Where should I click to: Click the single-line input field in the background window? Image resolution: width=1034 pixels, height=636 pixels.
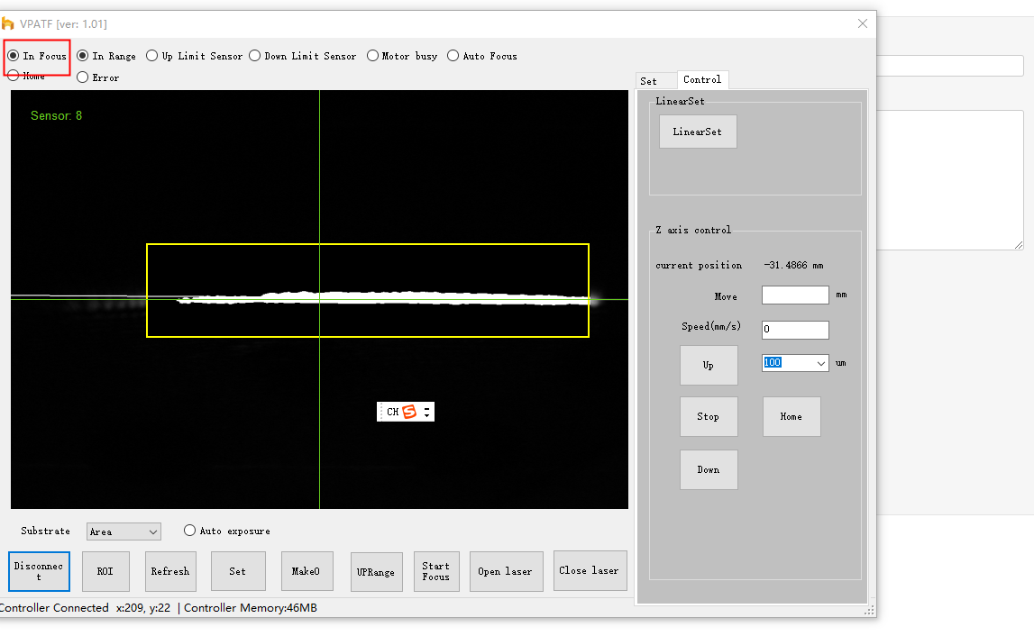click(x=950, y=66)
